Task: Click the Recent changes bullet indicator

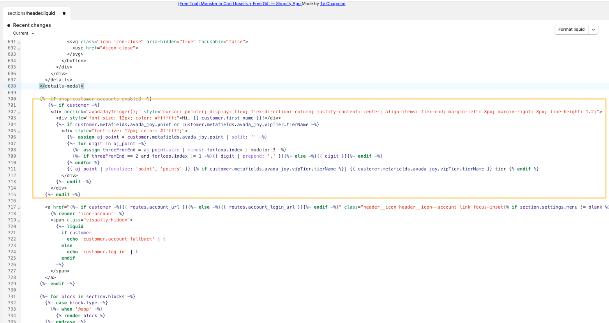Action: [x=9, y=25]
